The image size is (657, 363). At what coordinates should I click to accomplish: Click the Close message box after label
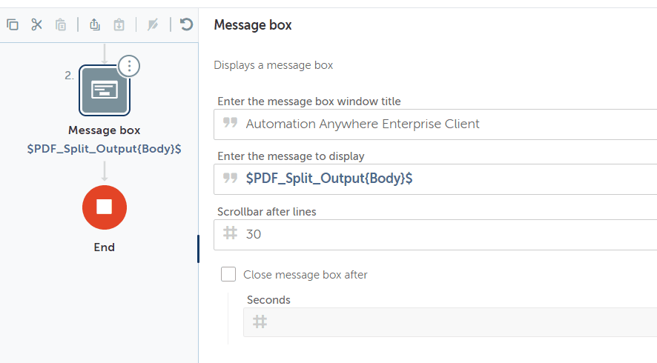click(306, 275)
